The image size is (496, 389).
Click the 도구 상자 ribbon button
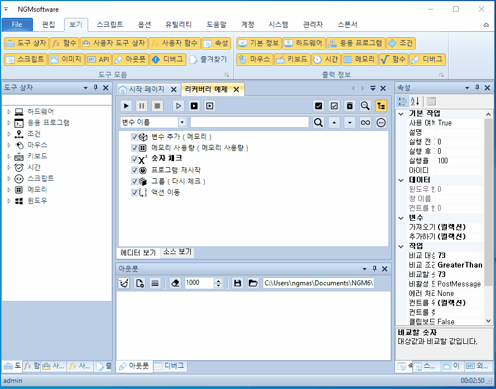[26, 43]
